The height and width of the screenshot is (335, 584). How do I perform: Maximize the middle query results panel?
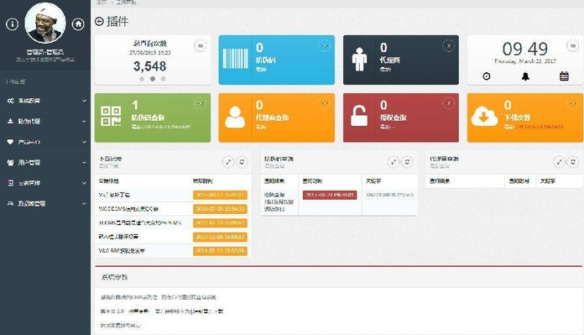pos(394,162)
